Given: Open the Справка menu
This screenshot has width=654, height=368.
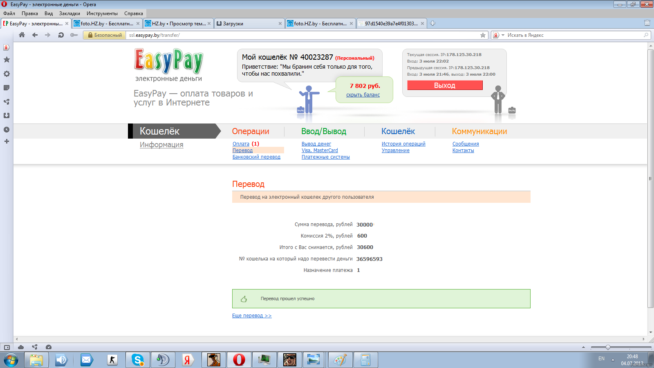Looking at the screenshot, I should coord(134,13).
